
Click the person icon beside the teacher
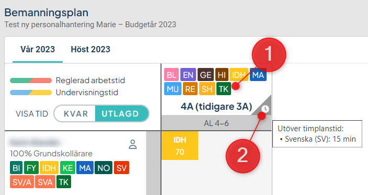click(x=133, y=144)
